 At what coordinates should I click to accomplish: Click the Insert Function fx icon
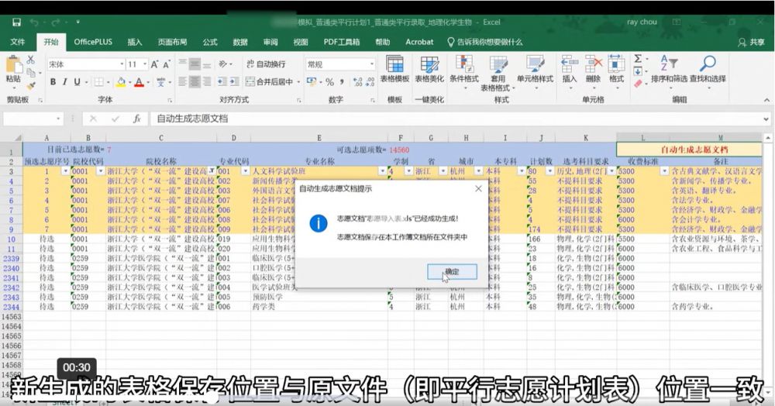point(137,119)
